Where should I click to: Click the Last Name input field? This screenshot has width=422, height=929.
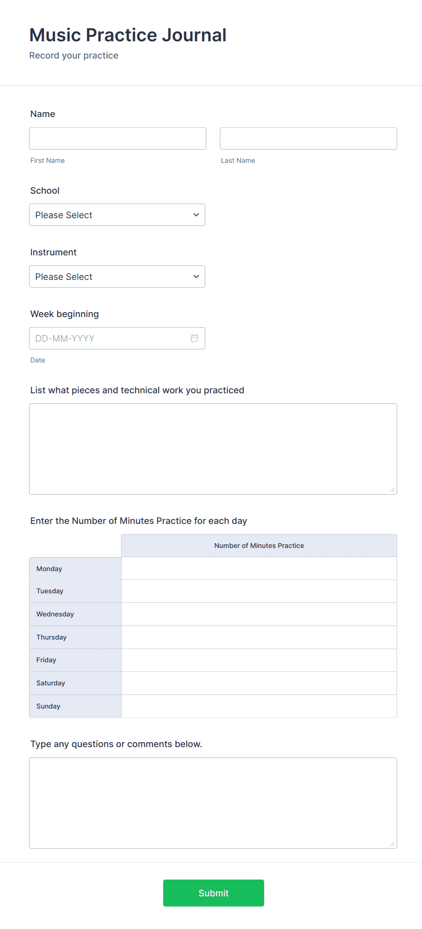tap(308, 138)
